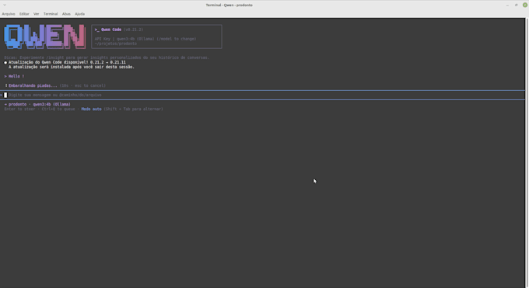
Task: Click '(Shift + Tab para alternar)' hint
Action: pos(133,109)
